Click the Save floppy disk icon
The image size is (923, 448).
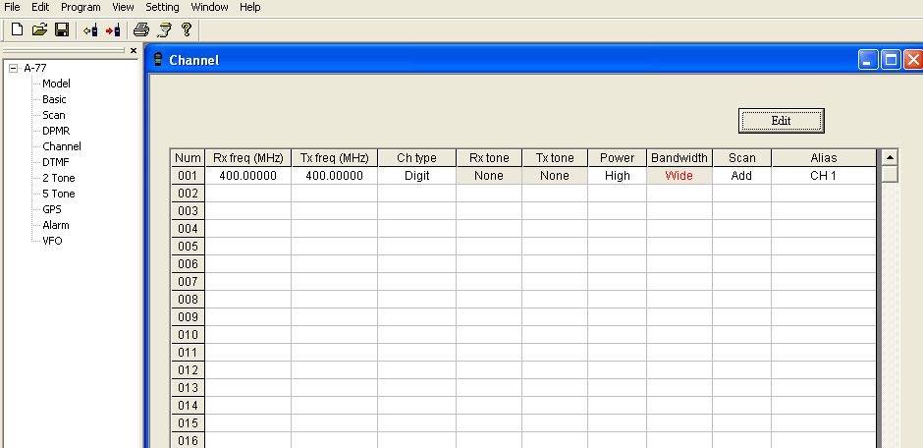point(61,29)
